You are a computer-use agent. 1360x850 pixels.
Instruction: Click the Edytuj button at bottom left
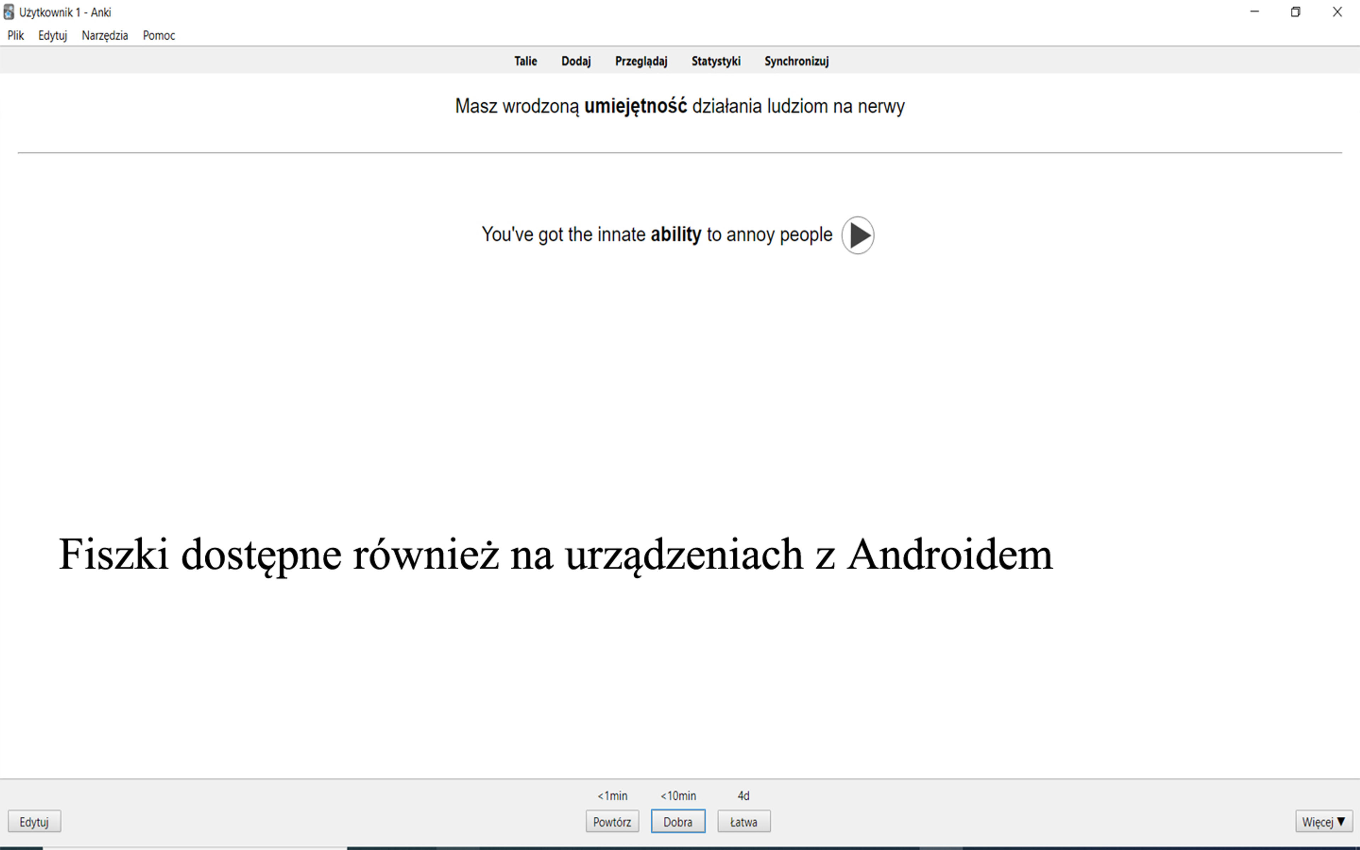(34, 821)
